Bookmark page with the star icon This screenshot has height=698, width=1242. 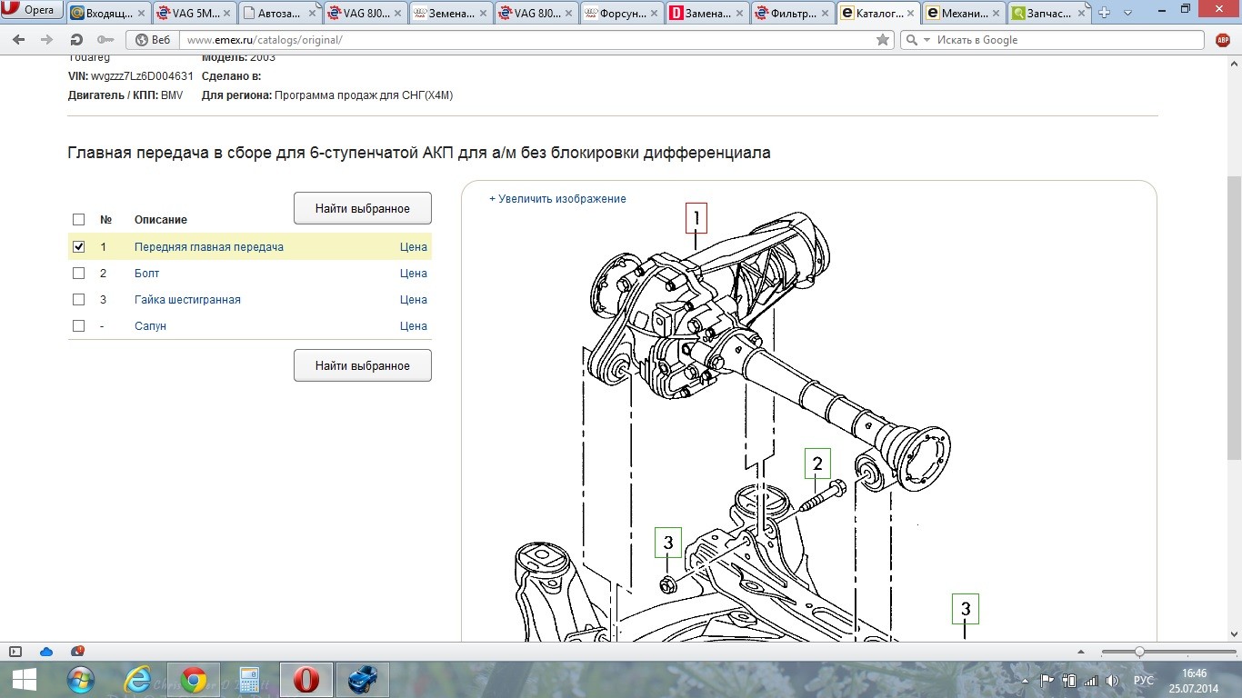(882, 40)
